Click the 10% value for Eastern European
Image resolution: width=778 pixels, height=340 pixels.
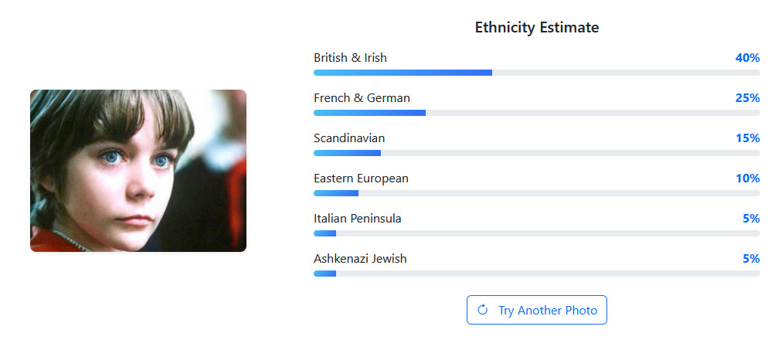[x=748, y=178]
